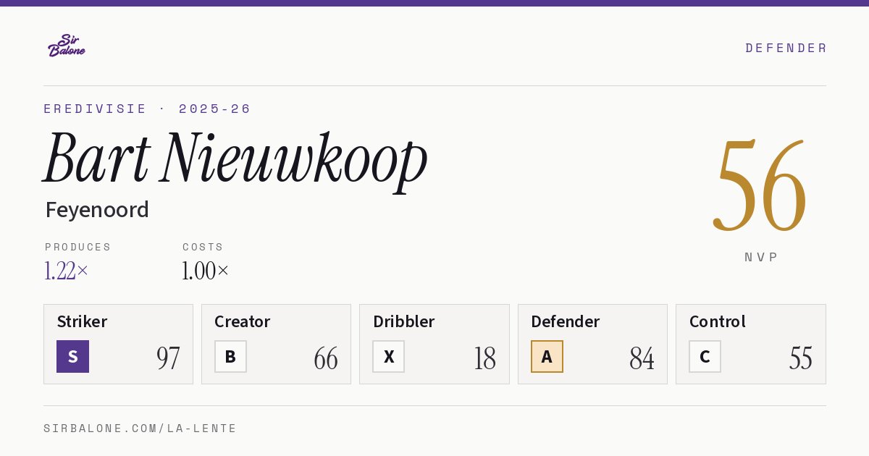Viewport: 869px width, 456px height.
Task: Click the Creator card title
Action: pos(242,321)
